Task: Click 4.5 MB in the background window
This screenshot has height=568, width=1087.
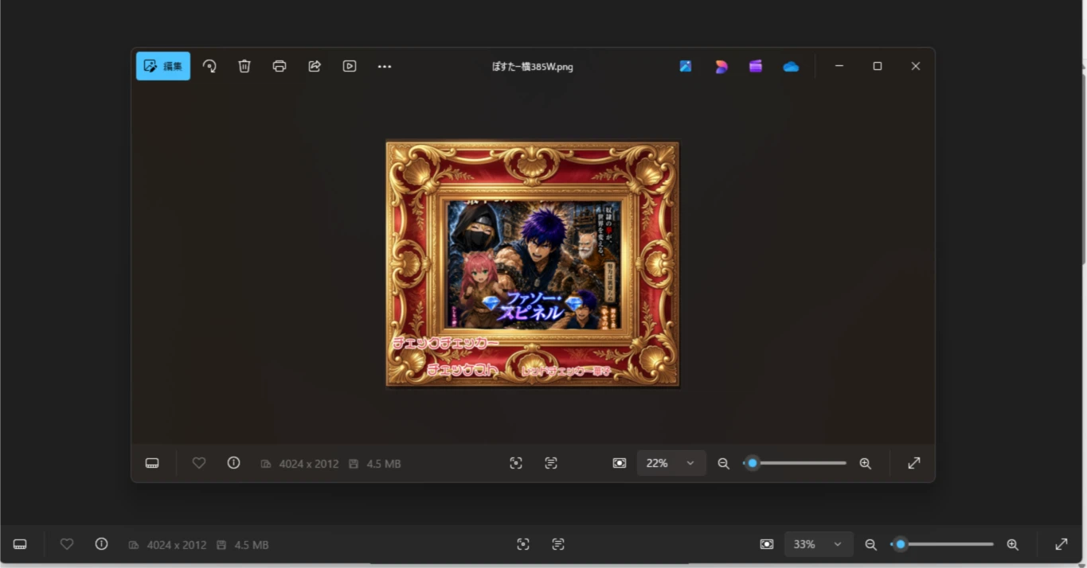Action: coord(252,545)
